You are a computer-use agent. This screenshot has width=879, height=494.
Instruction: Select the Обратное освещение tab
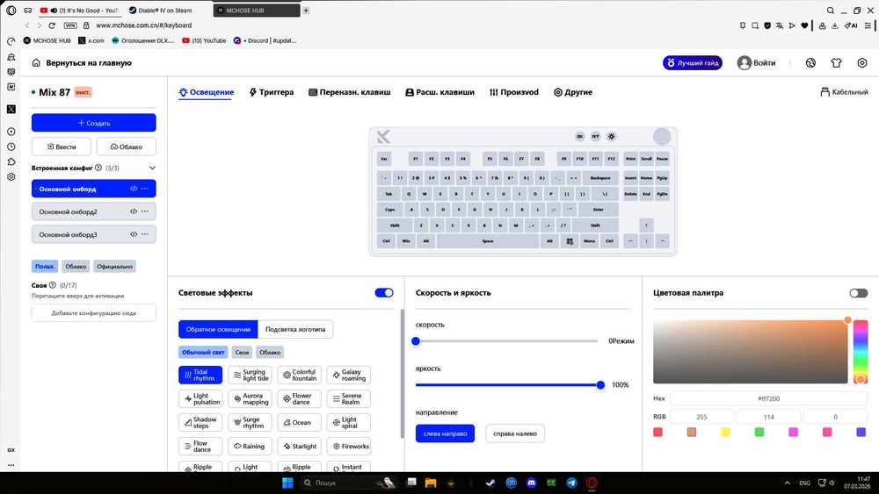(x=218, y=330)
